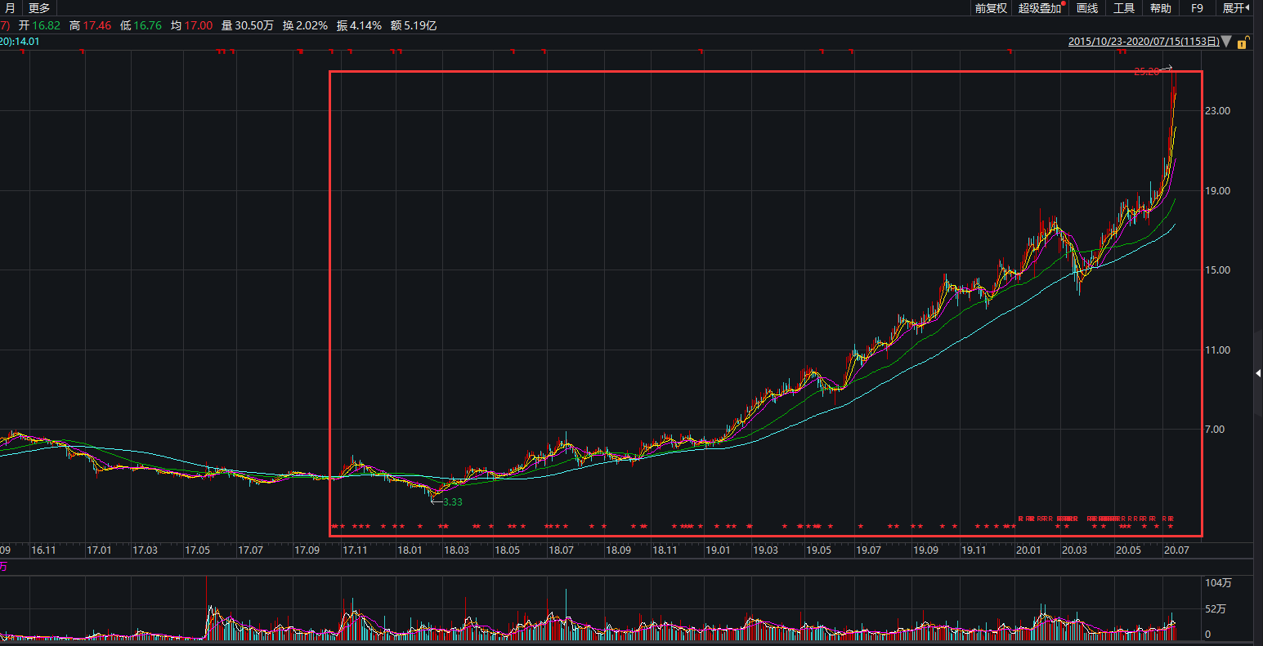Open the 超级叠加 overlay menu

pyautogui.click(x=1040, y=8)
